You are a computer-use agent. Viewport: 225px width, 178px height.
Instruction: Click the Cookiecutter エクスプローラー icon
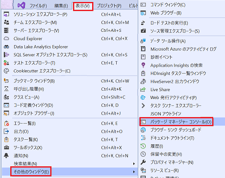(6, 71)
